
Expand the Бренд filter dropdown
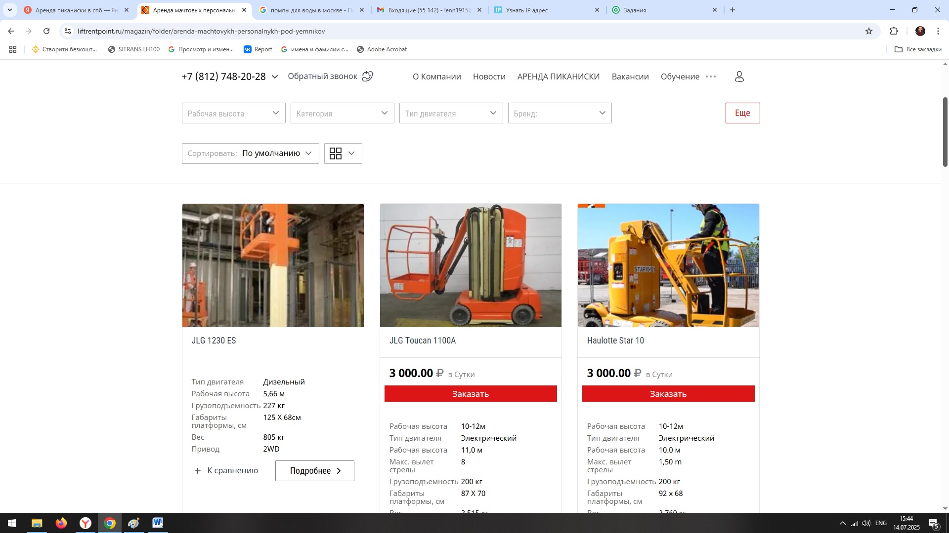560,113
